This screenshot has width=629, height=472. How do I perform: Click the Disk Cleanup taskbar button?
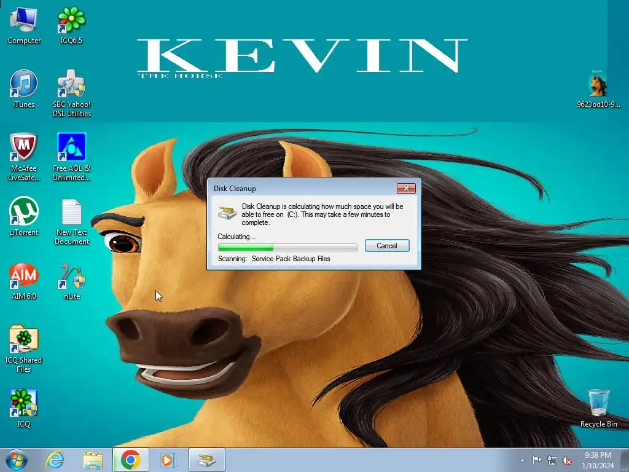click(x=206, y=460)
